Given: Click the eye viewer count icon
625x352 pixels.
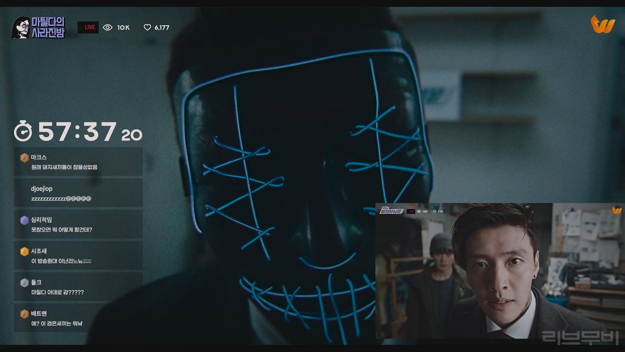Looking at the screenshot, I should [x=107, y=27].
